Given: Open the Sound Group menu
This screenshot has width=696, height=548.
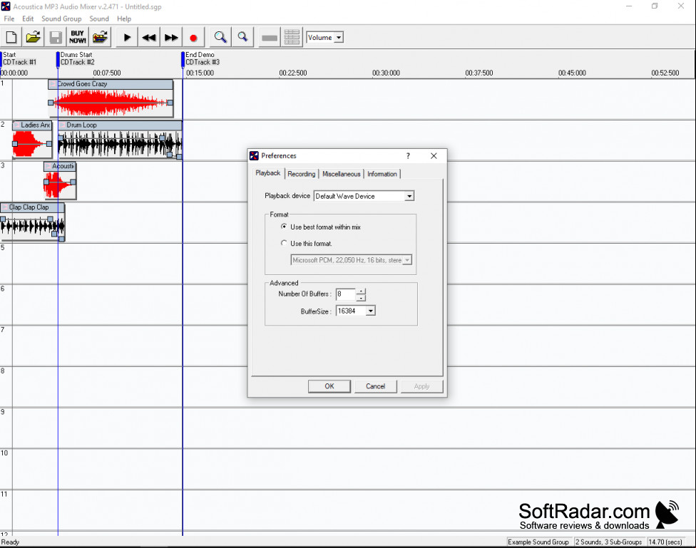Looking at the screenshot, I should 61,19.
